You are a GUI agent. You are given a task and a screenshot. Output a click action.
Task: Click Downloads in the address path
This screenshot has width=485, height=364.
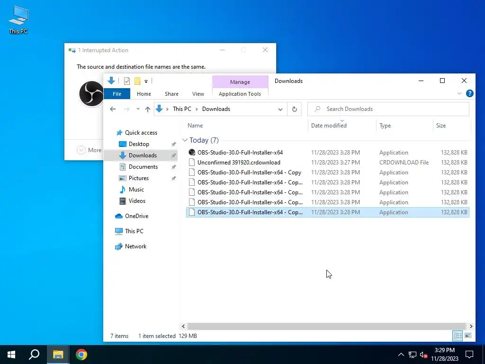point(216,109)
